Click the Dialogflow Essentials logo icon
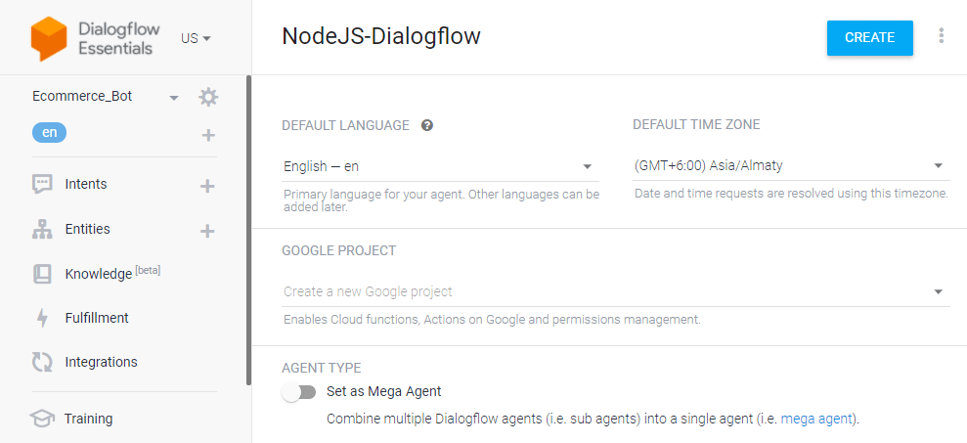Screen dimensions: 967x443 coord(49,37)
